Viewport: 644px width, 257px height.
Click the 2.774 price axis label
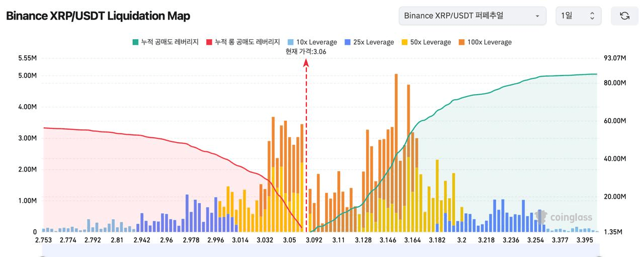(68, 240)
